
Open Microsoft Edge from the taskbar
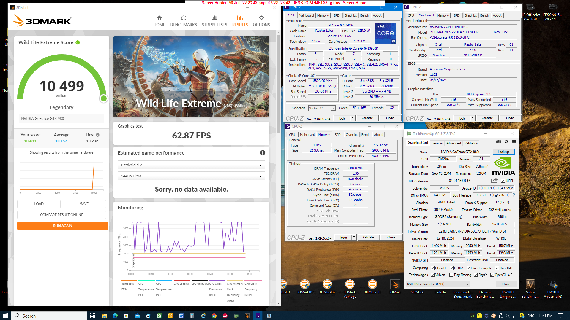(x=115, y=316)
